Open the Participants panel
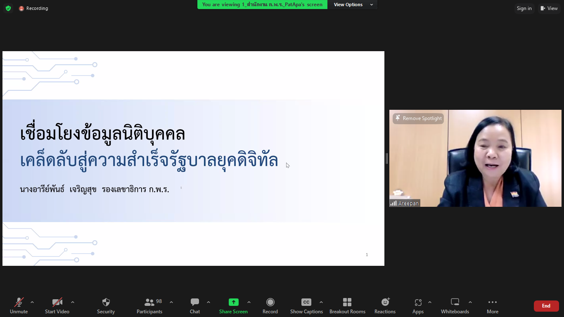564x317 pixels. pos(149,306)
